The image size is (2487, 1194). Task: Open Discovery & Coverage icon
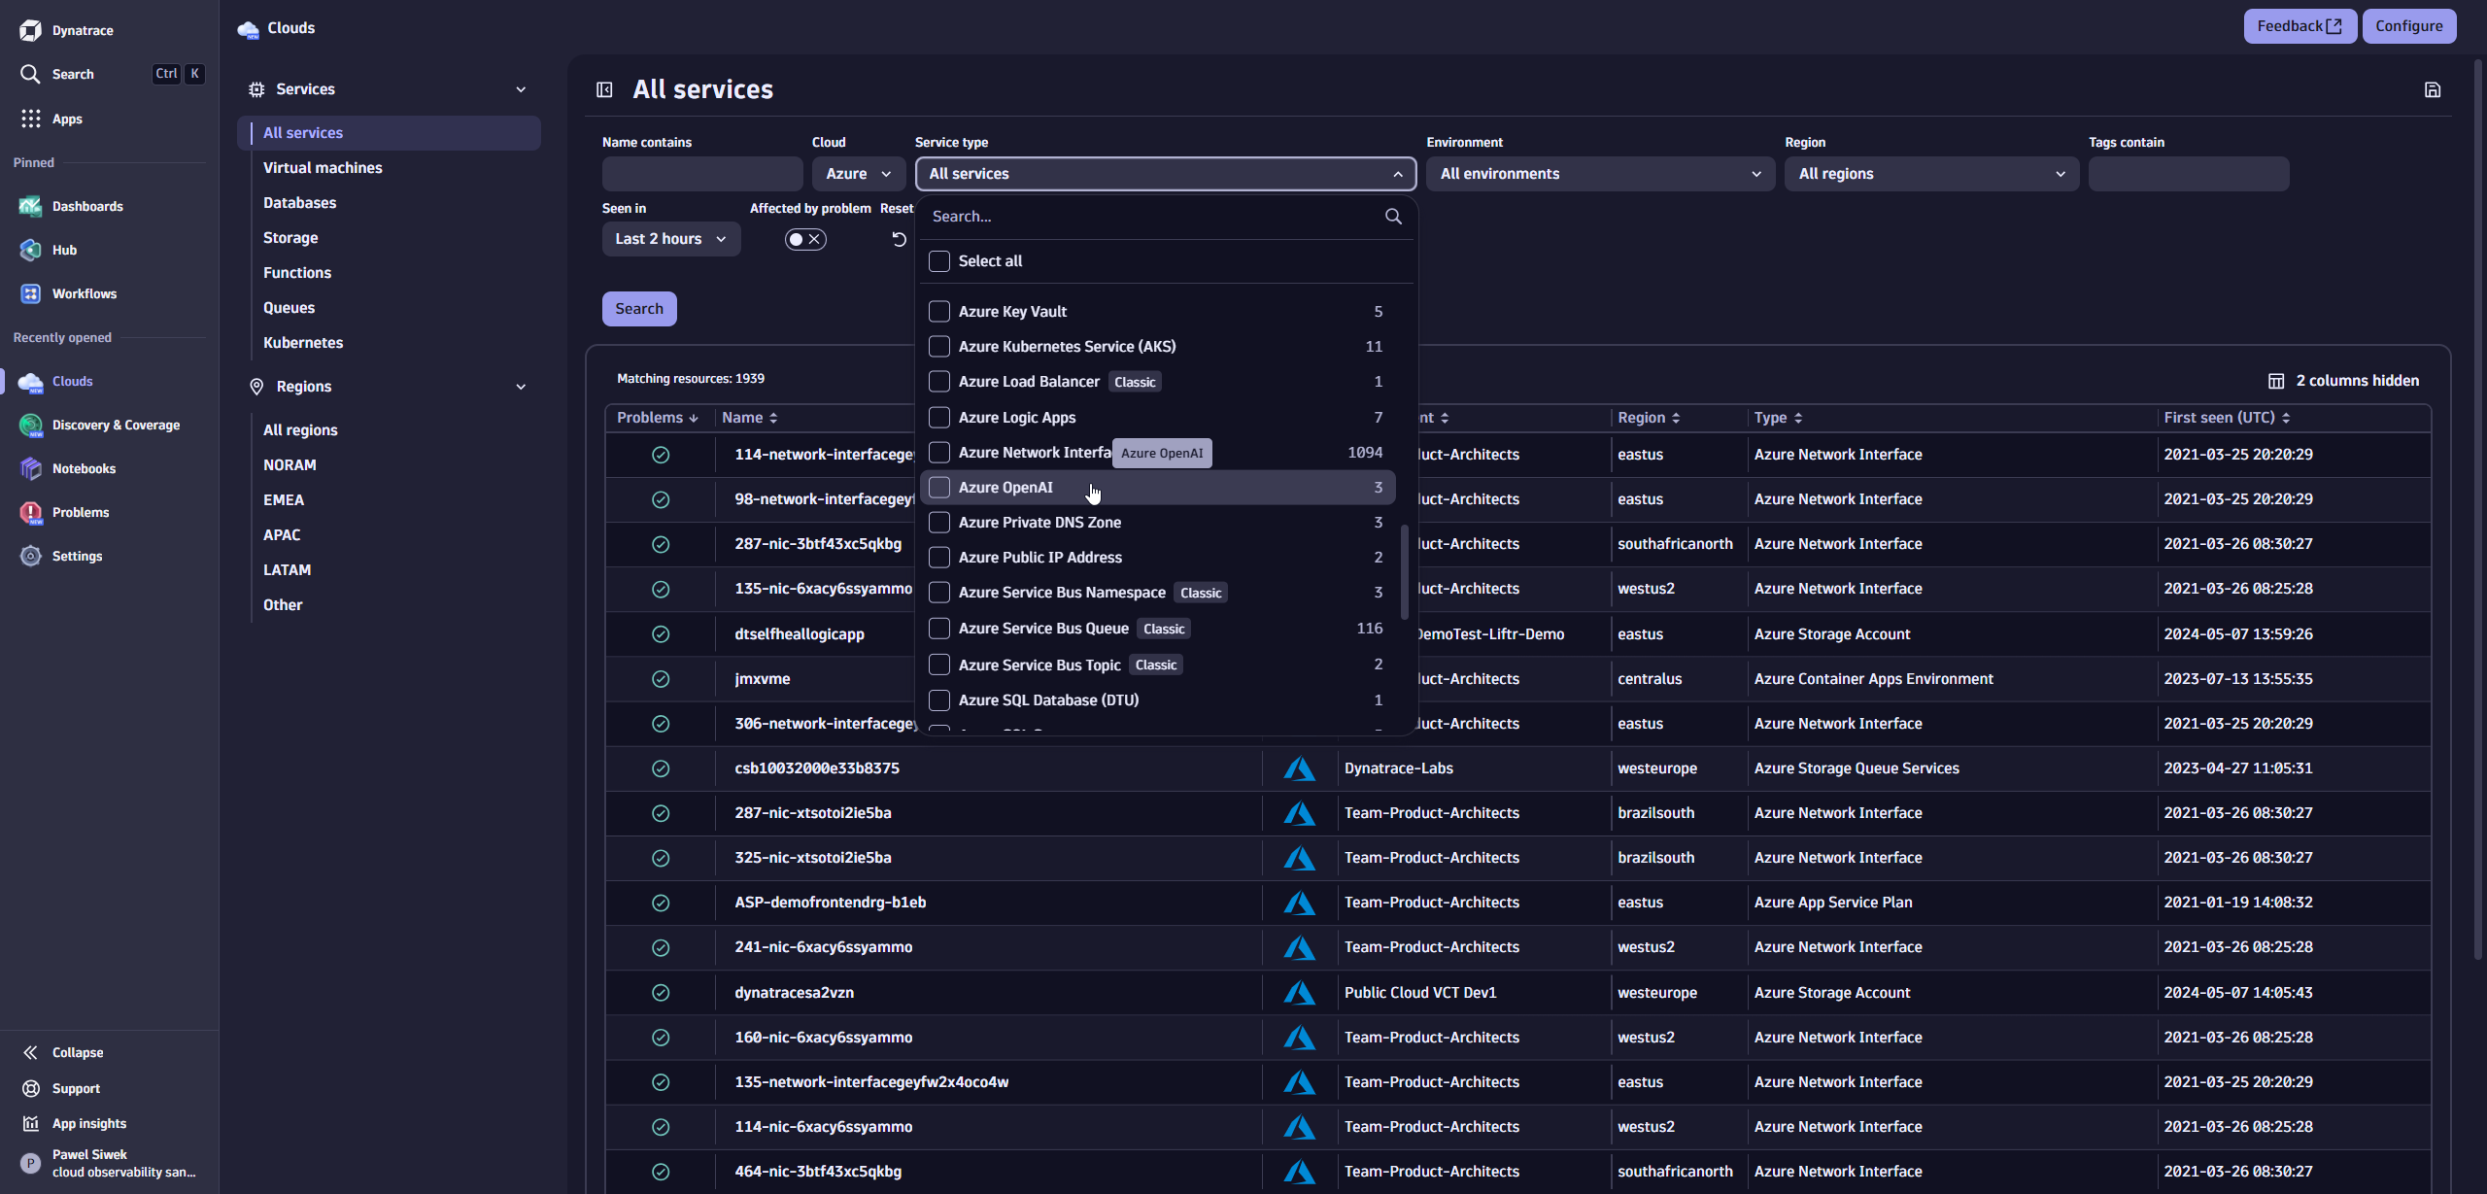[30, 425]
